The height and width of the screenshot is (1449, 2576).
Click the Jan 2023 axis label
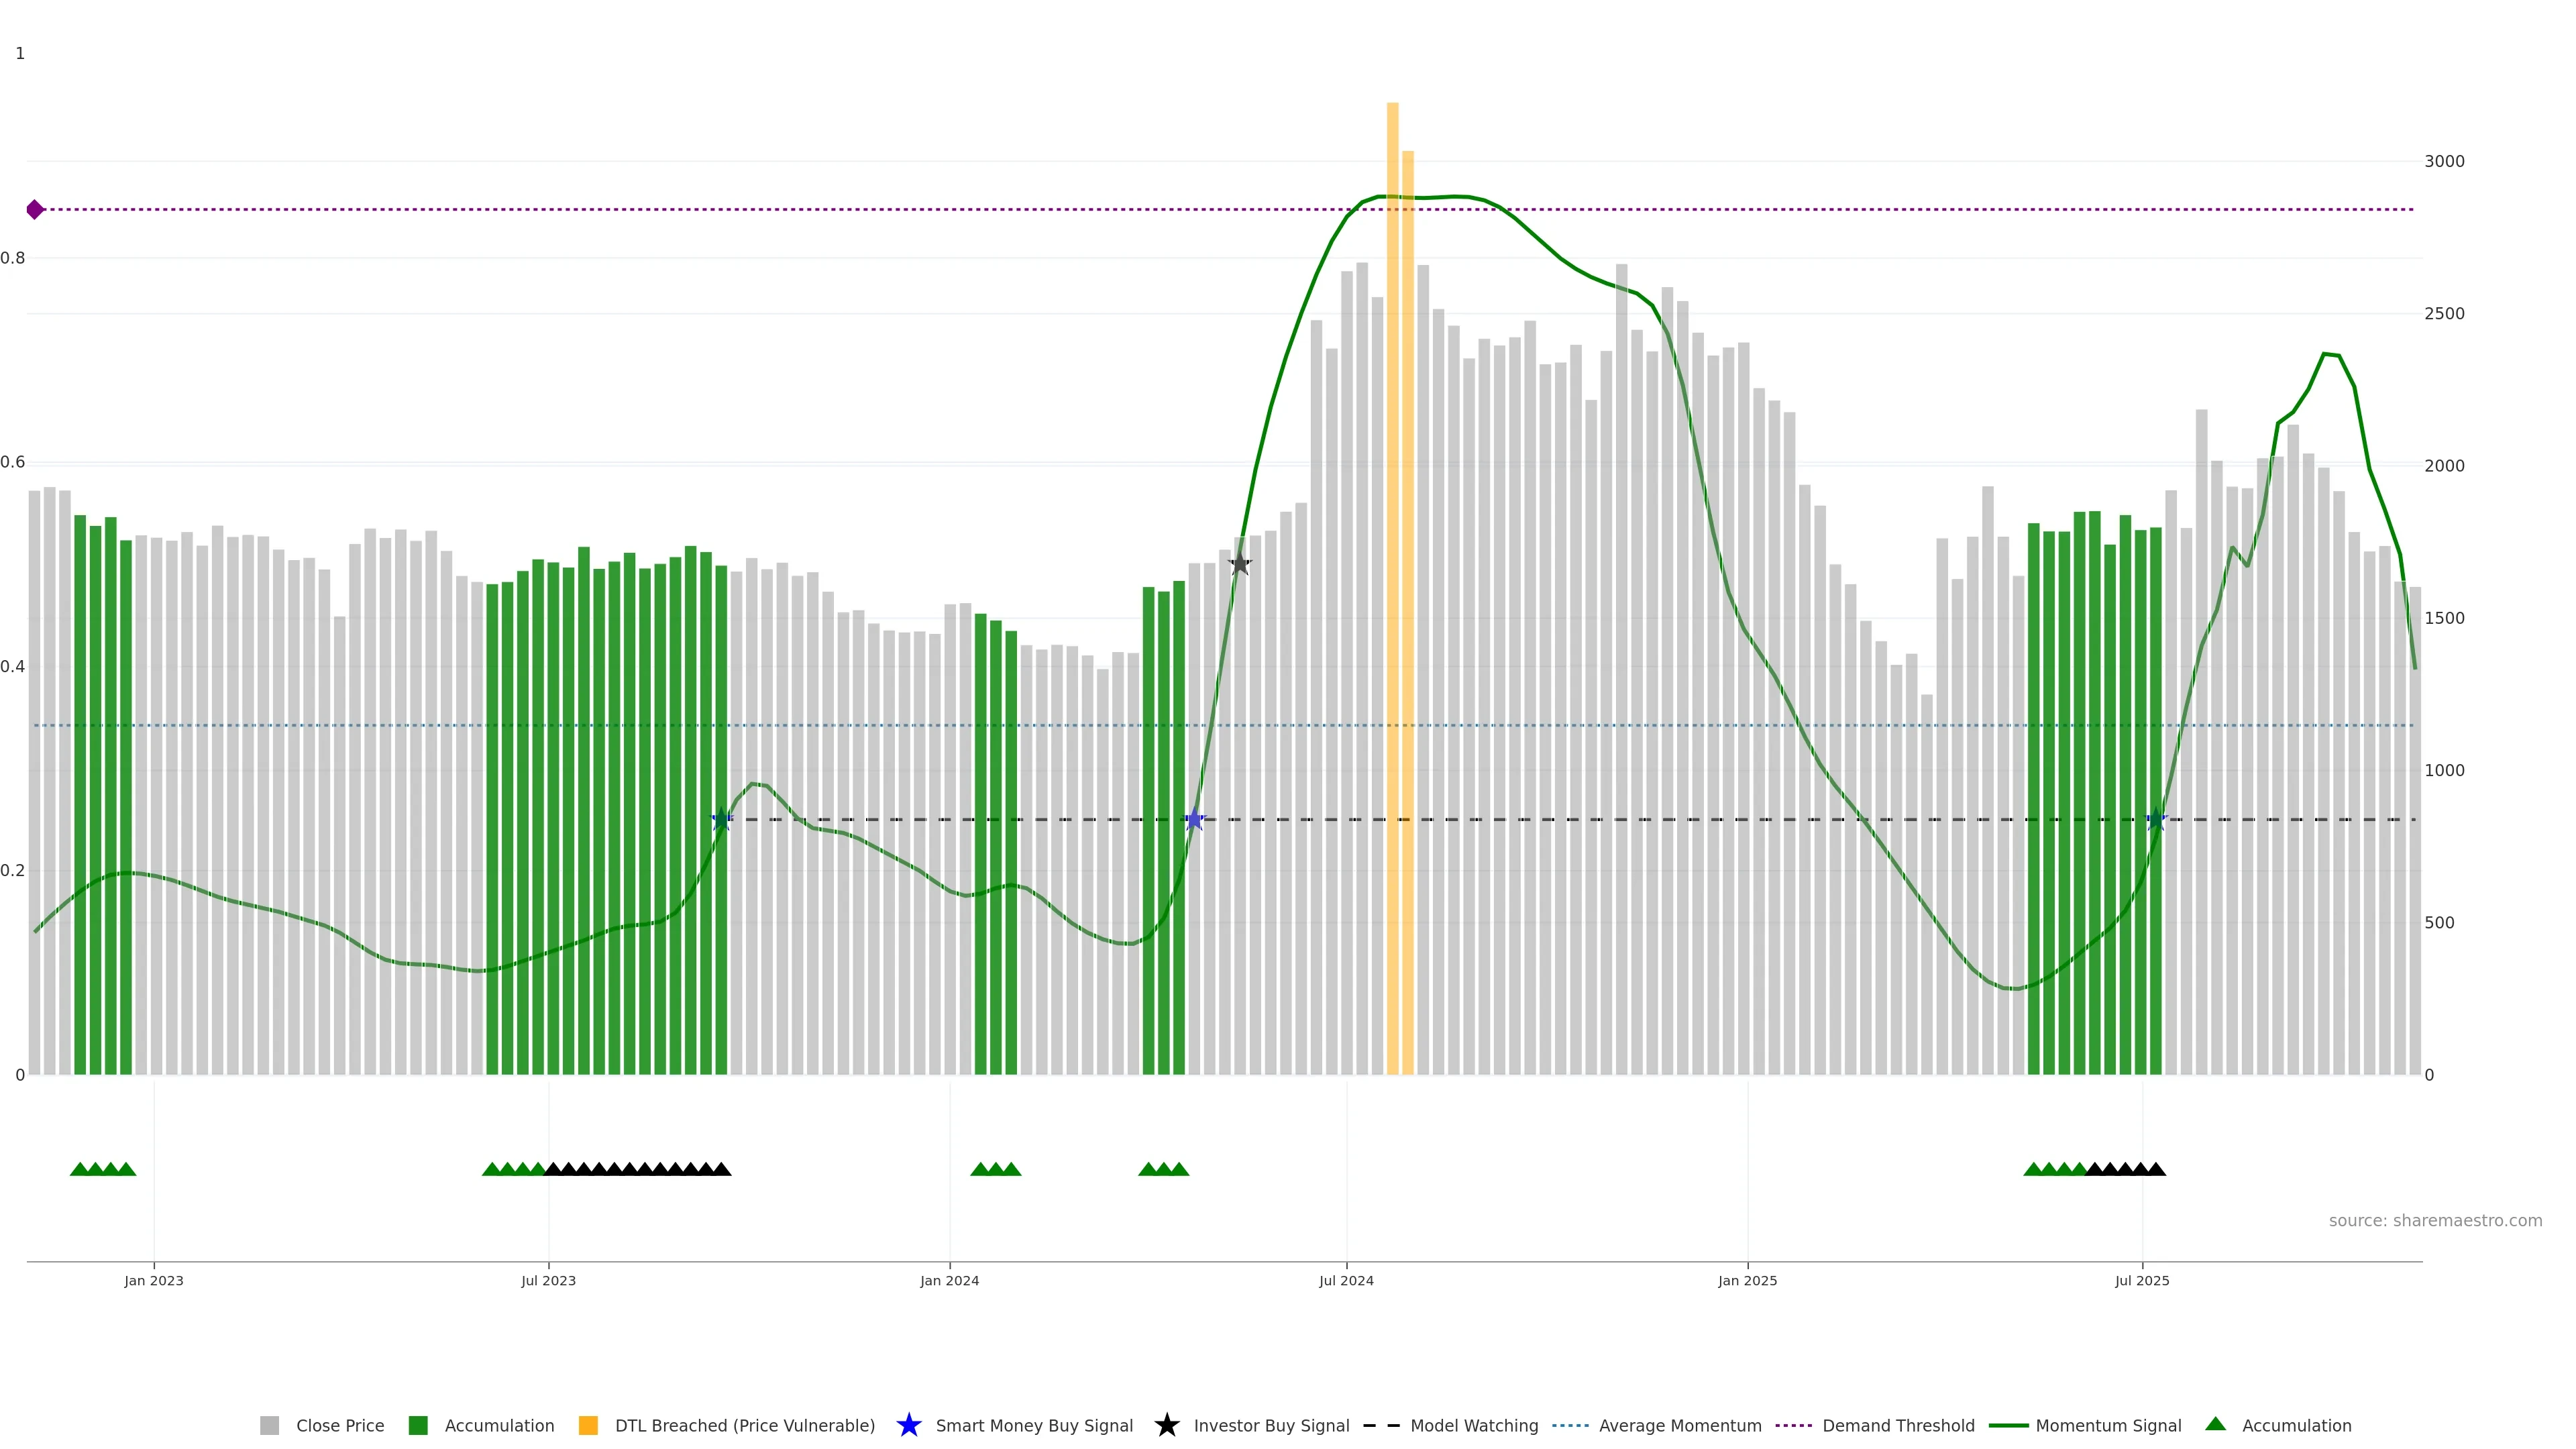(x=154, y=1280)
